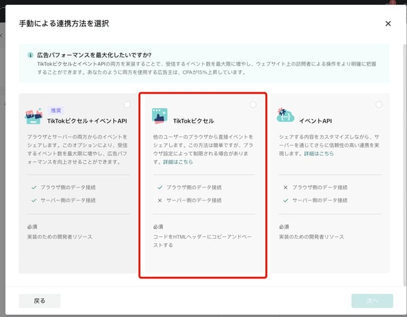Click the info icon beside 広告パフォーマンス heading
Image resolution: width=407 pixels, height=317 pixels.
click(31, 55)
